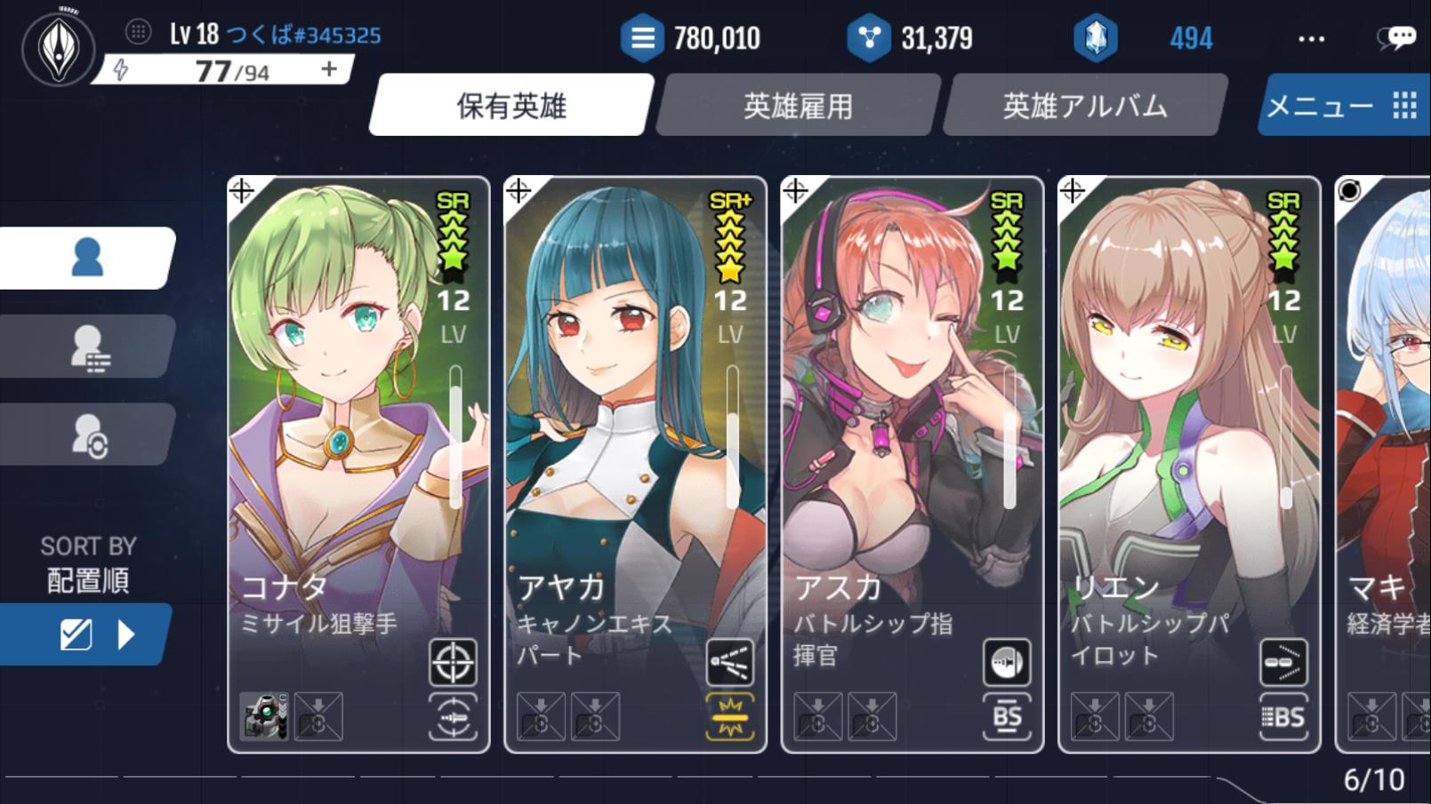Switch to the 英雄アルバム tab
Viewport: 1431px width, 804px height.
tap(1085, 106)
